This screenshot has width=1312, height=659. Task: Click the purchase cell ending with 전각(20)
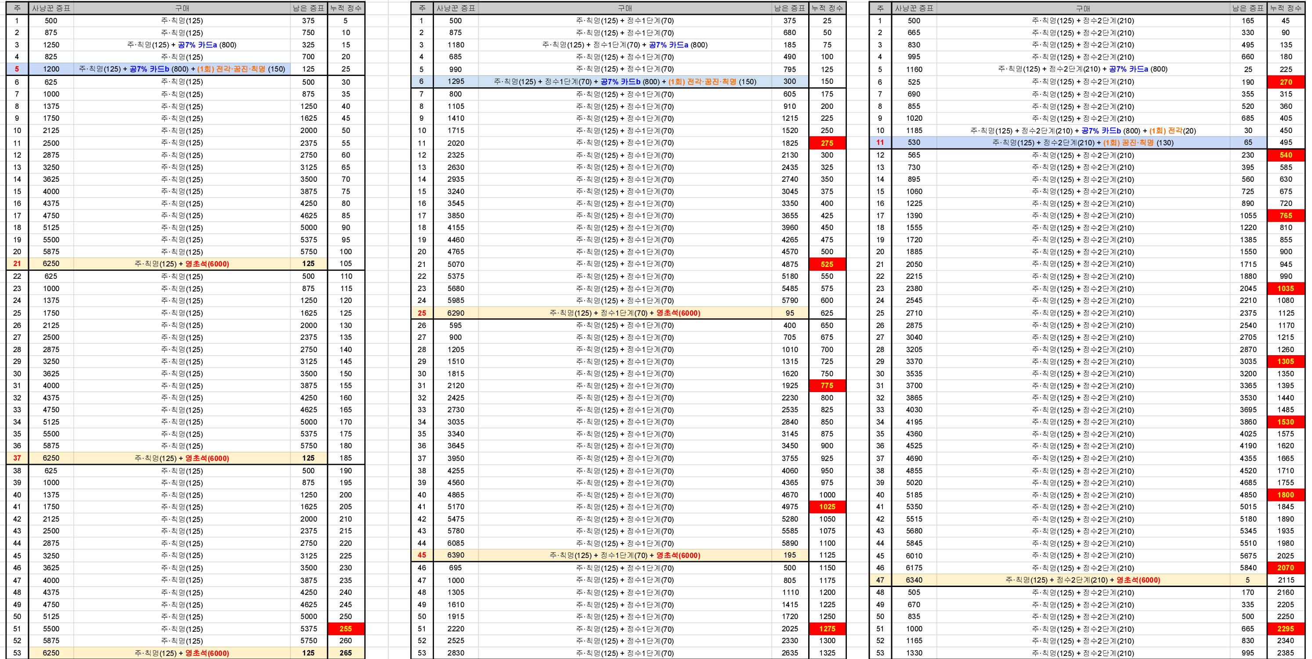click(1082, 130)
